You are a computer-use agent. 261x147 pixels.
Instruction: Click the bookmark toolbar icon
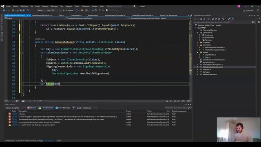(107, 10)
